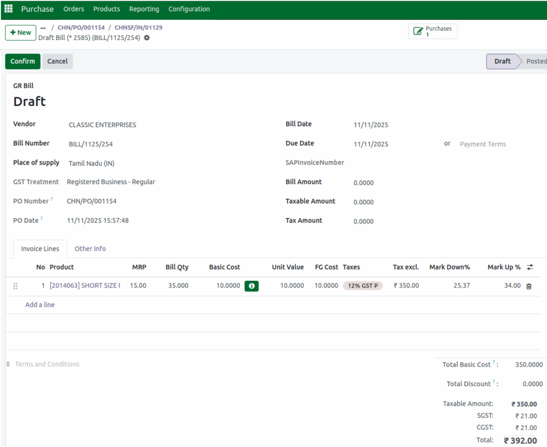The height and width of the screenshot is (447, 547).
Task: Open the Orders menu
Action: 73,9
